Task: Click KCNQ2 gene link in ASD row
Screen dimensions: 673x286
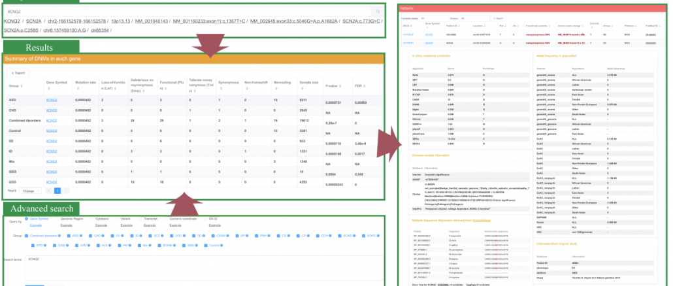Action: click(52, 100)
